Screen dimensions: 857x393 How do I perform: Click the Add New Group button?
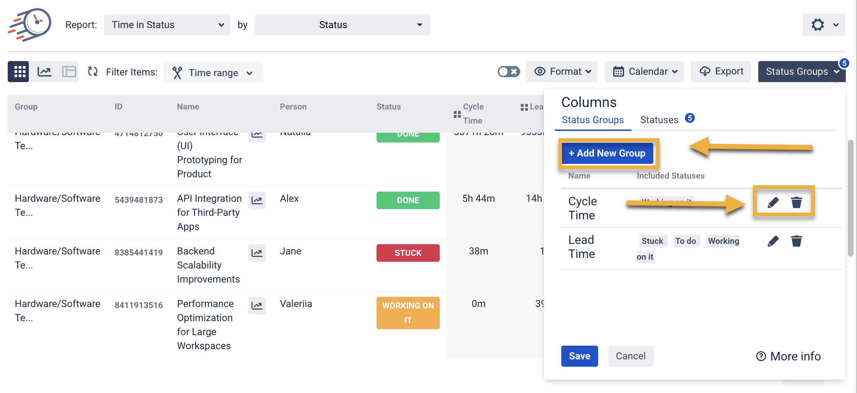[x=607, y=153]
